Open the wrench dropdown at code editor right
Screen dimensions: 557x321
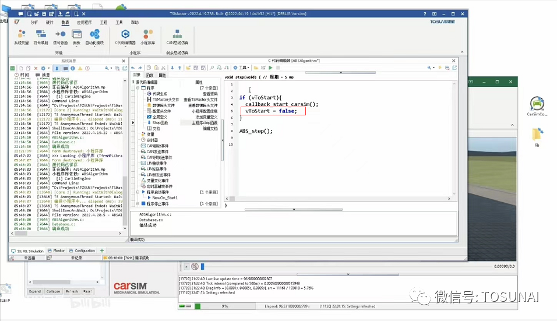pos(430,68)
